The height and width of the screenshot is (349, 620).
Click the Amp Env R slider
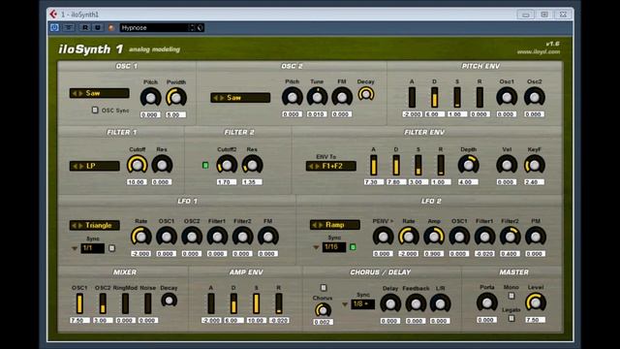pos(279,303)
